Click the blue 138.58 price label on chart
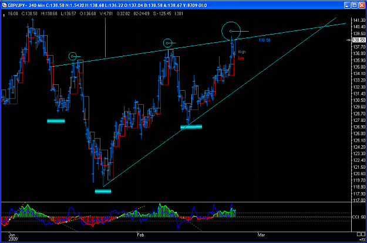The height and width of the screenshot is (243, 367). point(264,40)
